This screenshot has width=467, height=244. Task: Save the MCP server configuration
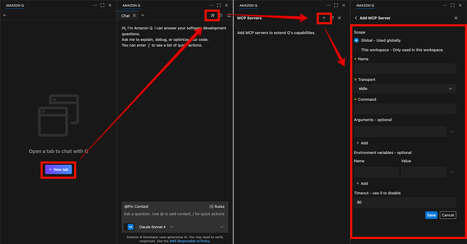(431, 215)
